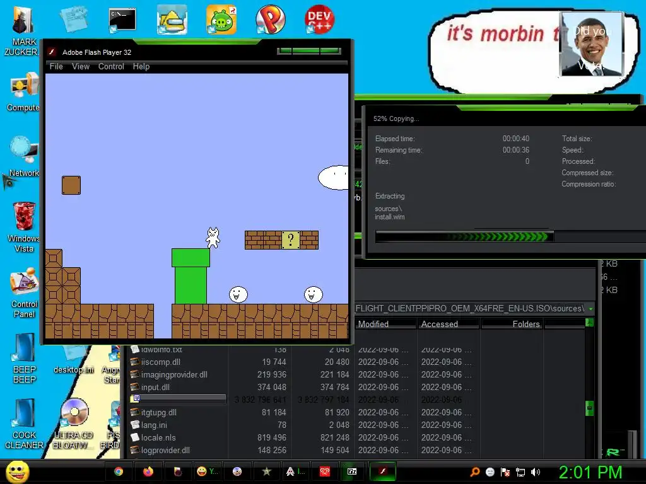Open the View menu in Flash Player

(x=80, y=66)
